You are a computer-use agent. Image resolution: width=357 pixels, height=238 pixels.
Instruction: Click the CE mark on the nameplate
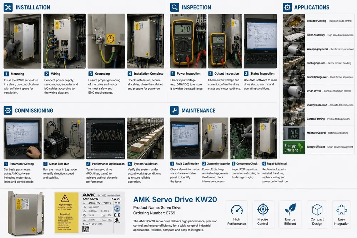pos(117,215)
